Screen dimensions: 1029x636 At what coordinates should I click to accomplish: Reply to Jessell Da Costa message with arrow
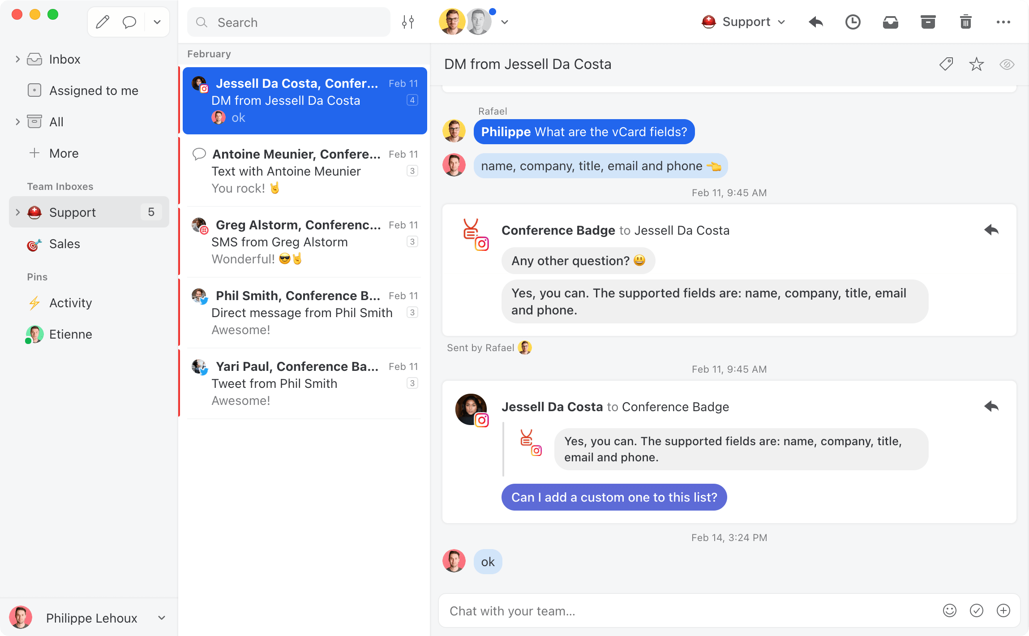coord(991,407)
